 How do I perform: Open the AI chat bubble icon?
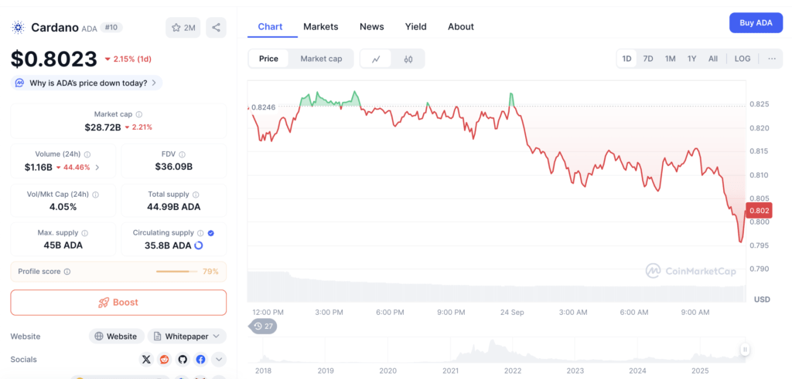(19, 83)
